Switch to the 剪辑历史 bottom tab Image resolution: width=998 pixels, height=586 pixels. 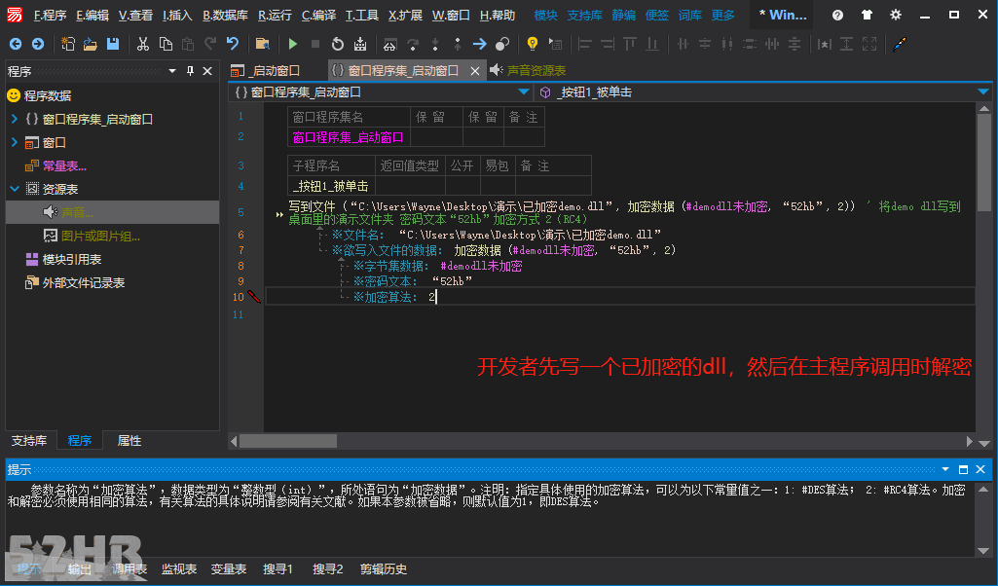[x=384, y=568]
